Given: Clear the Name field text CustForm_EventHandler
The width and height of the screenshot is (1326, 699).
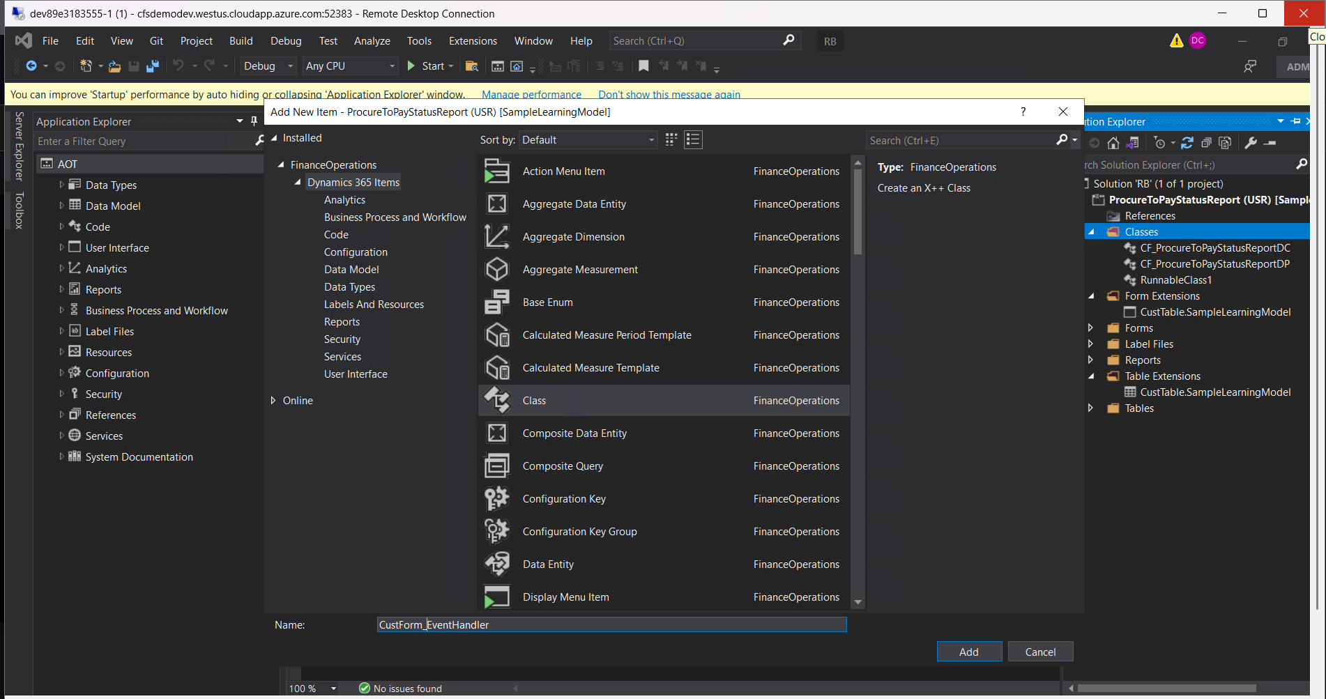Looking at the screenshot, I should point(611,624).
